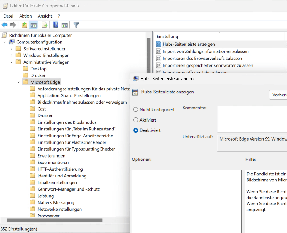
Task: Click the Leistung folder icon
Action: click(32, 196)
